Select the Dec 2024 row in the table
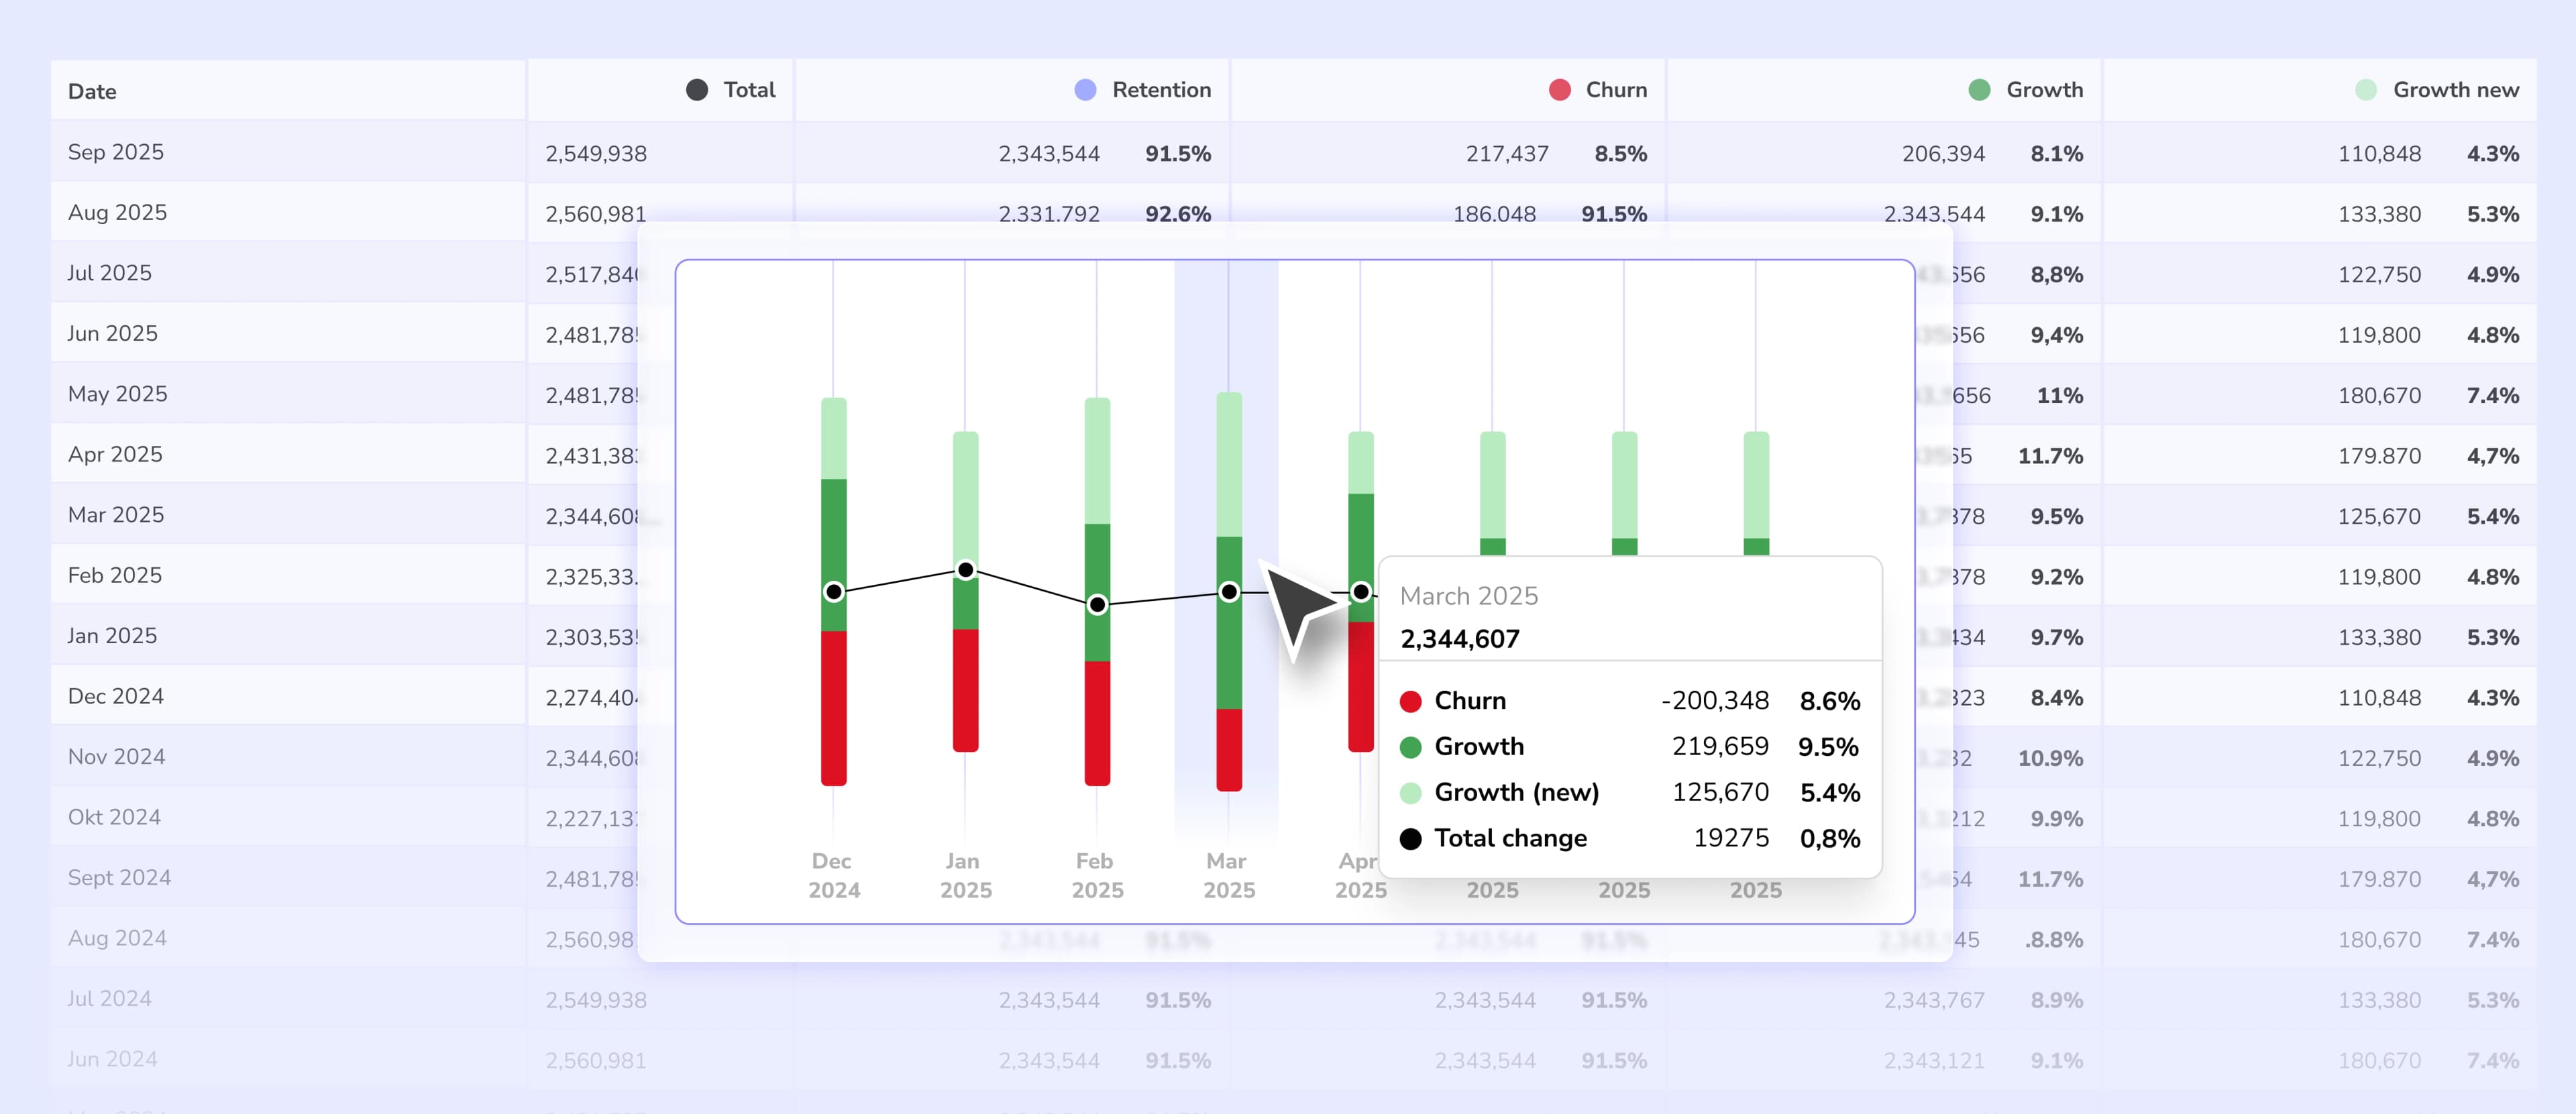The image size is (2576, 1114). pyautogui.click(x=116, y=696)
